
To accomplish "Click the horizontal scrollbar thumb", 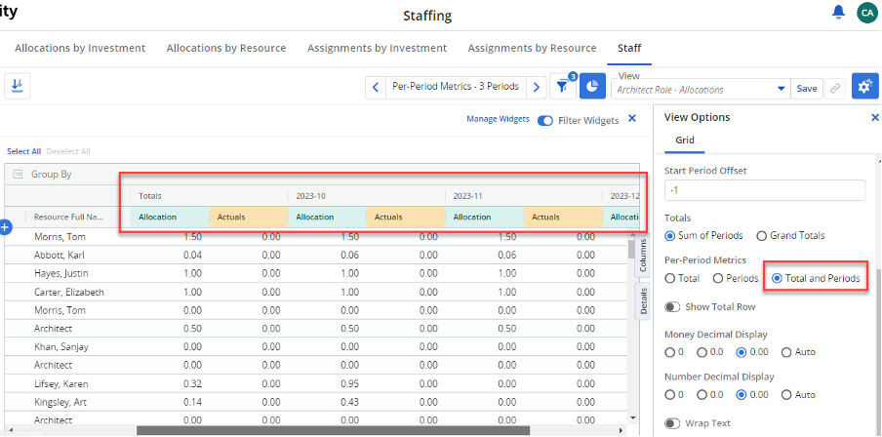I will click(x=333, y=430).
